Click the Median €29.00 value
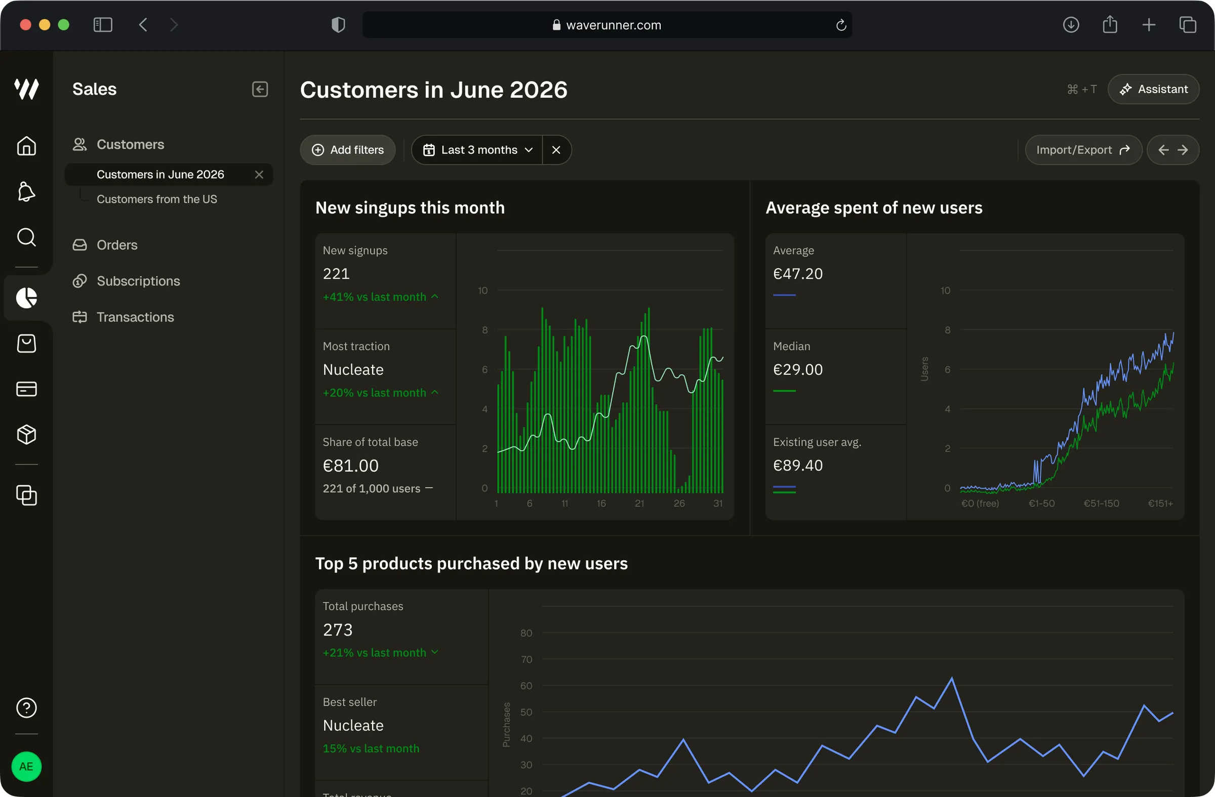The height and width of the screenshot is (797, 1215). coord(798,369)
